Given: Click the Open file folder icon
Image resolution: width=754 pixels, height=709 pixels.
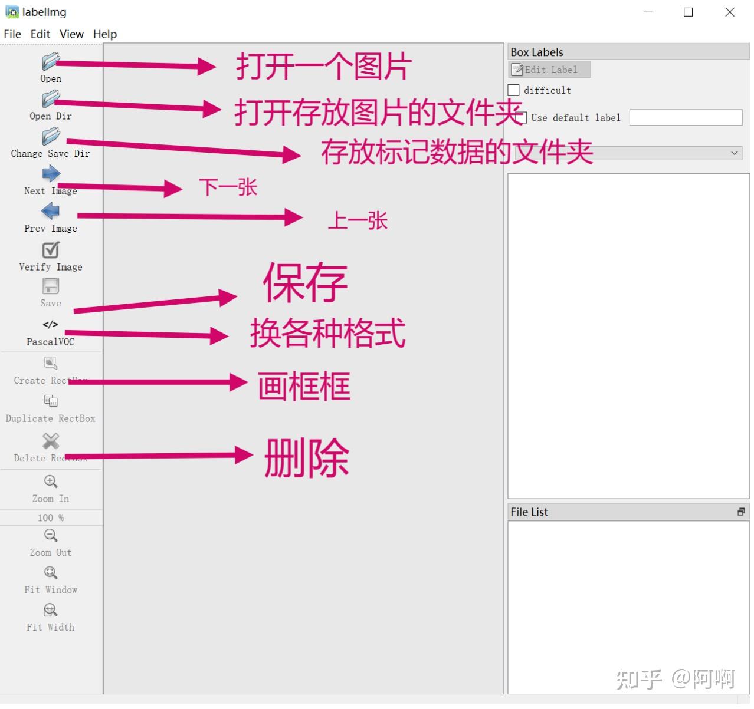Looking at the screenshot, I should coord(51,61).
